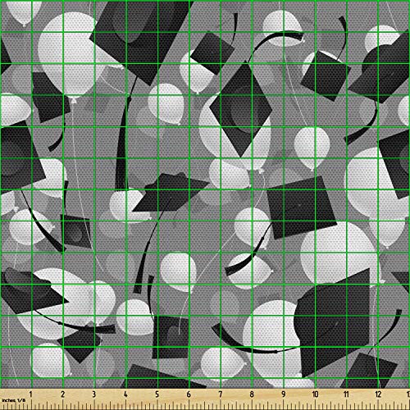Select the diamond-tilted graduation cap showing its underside
410x410 pixels.
tap(240, 109)
